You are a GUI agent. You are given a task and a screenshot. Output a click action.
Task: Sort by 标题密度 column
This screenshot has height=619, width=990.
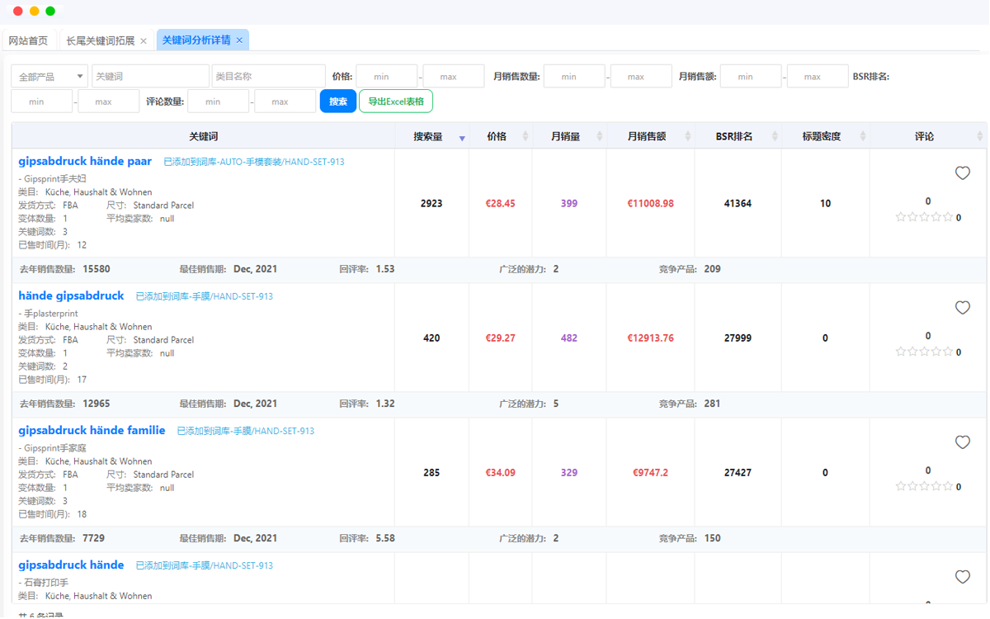click(x=863, y=137)
